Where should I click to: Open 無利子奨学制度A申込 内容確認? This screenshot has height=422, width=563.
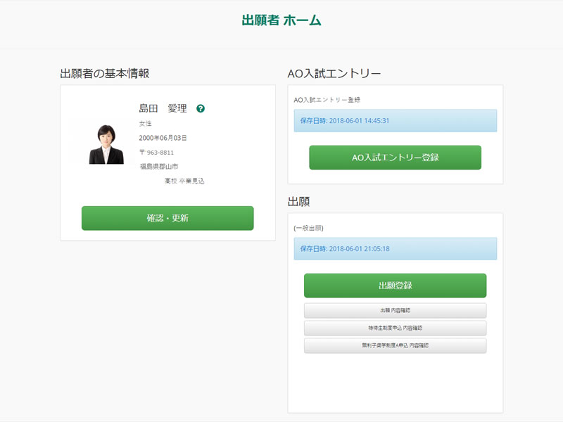click(395, 345)
